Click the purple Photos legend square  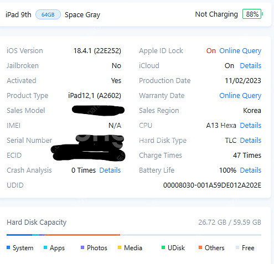click(x=82, y=247)
